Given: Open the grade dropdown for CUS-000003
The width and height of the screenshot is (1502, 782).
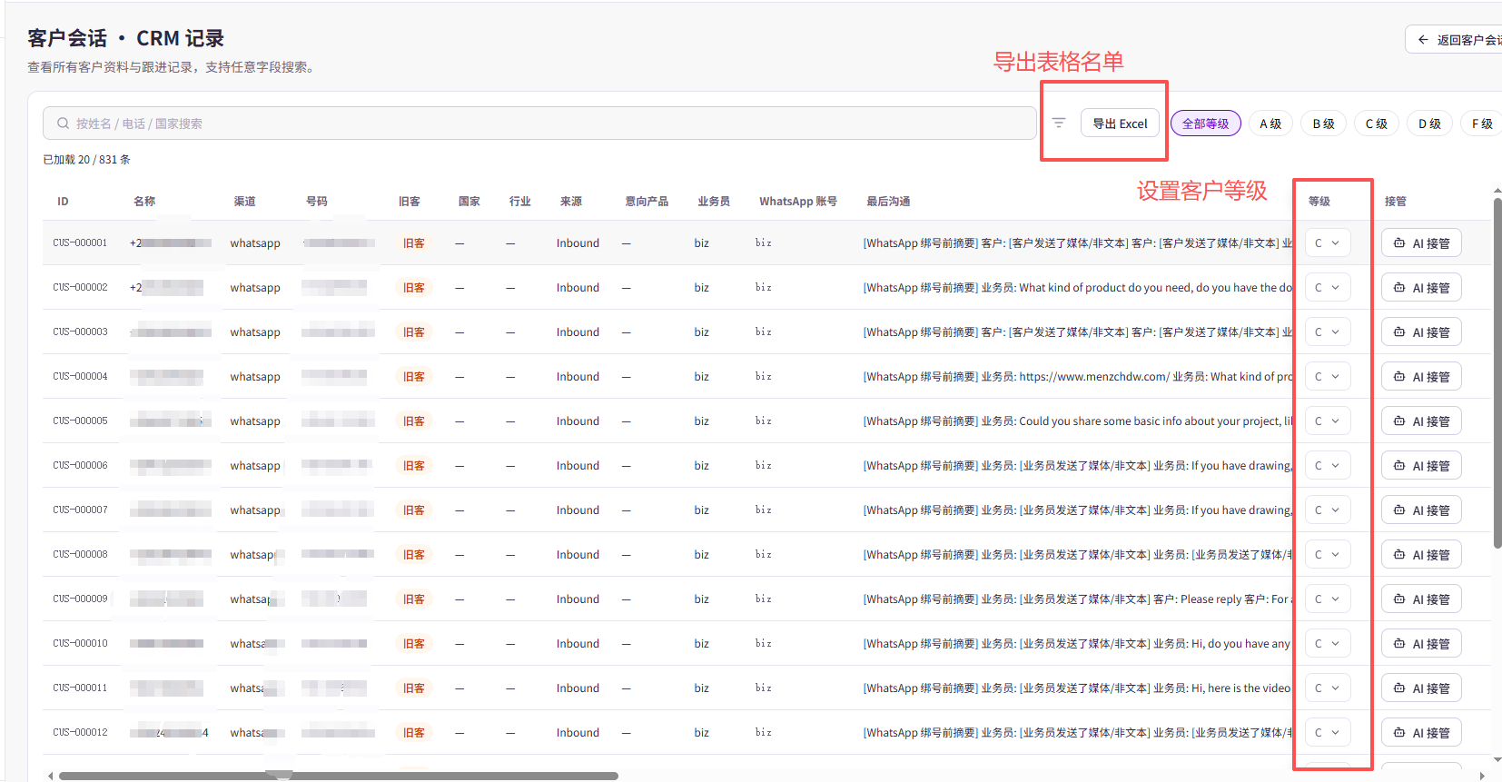Looking at the screenshot, I should [x=1328, y=332].
